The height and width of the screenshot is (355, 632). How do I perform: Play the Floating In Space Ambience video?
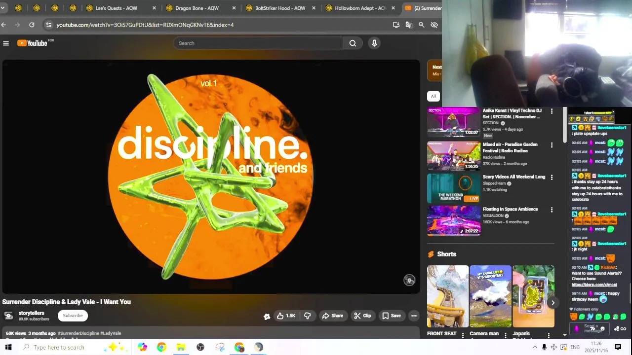[453, 221]
